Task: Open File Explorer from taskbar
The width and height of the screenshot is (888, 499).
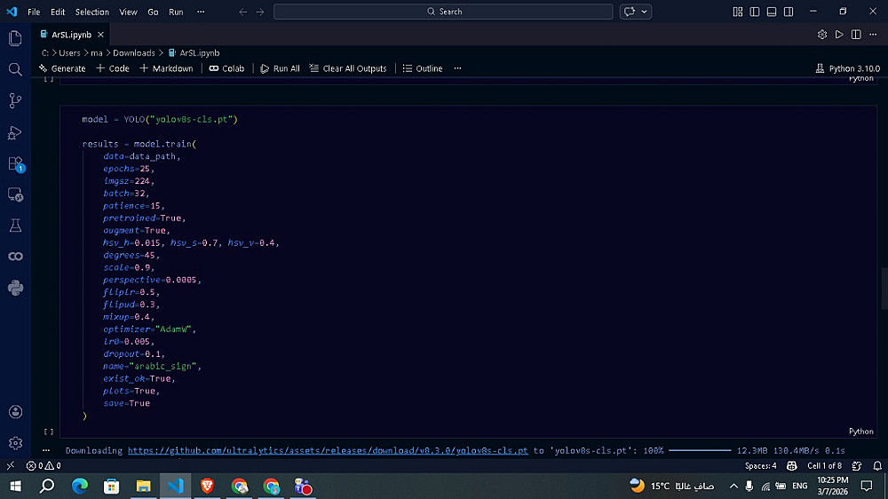Action: click(143, 486)
